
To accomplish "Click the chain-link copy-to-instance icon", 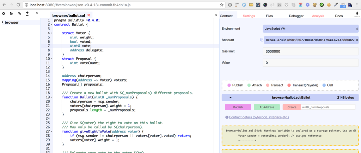I will pos(20,14).
